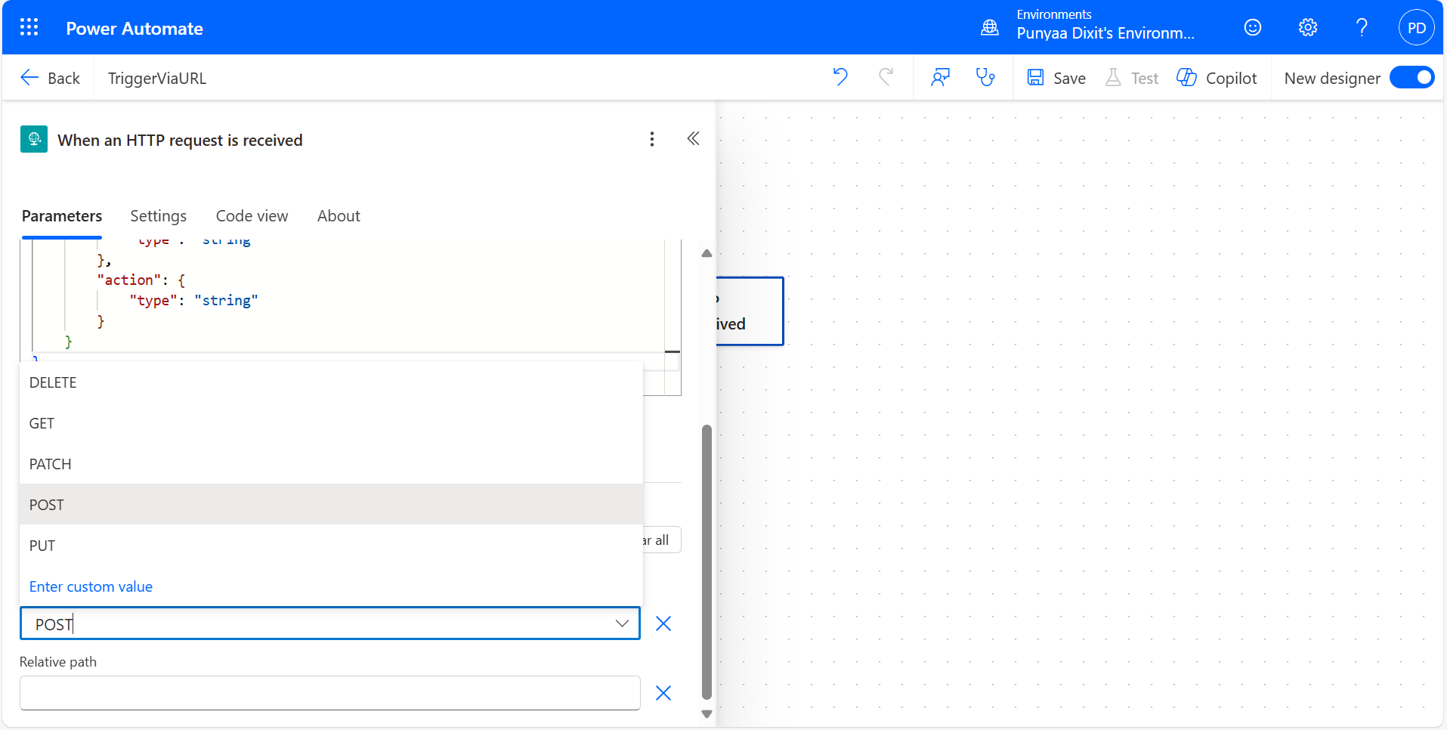Collapse the Method dropdown chevron
Viewport: 1447px width, 730px height.
(622, 623)
